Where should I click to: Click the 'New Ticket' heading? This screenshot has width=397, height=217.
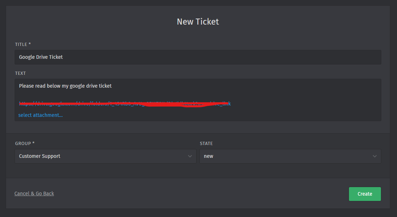pos(198,22)
